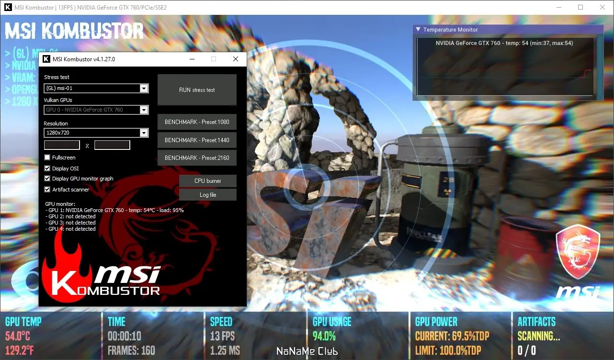Image resolution: width=614 pixels, height=360 pixels.
Task: Close the main Kombustor render window
Action: coord(603,8)
